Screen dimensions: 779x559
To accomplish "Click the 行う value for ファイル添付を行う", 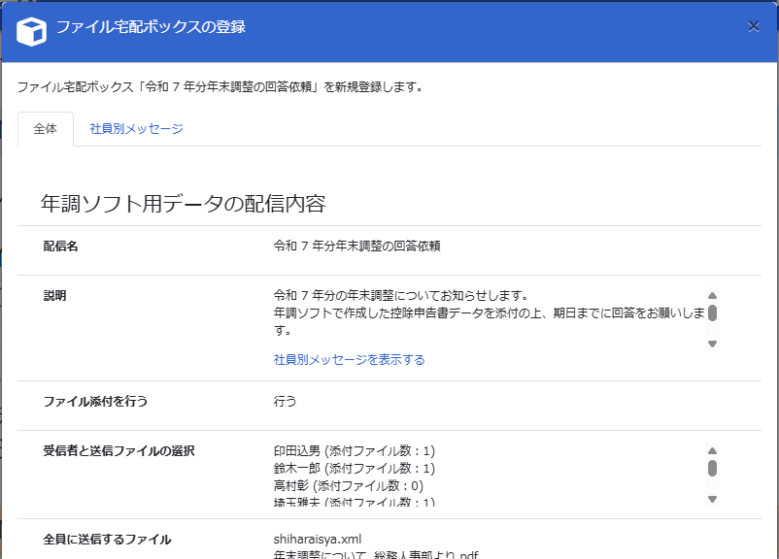I will click(286, 401).
